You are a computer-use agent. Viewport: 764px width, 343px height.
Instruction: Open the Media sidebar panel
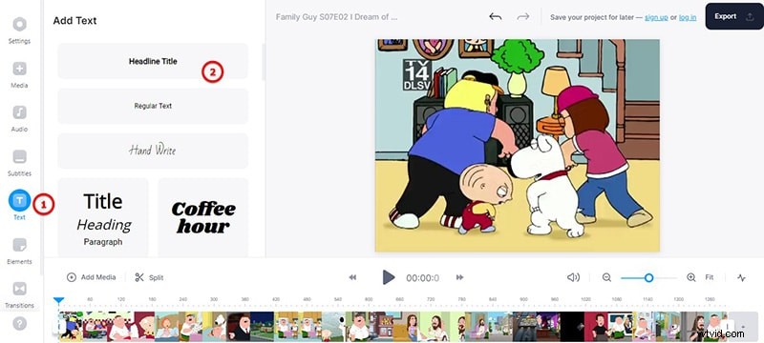tap(19, 75)
